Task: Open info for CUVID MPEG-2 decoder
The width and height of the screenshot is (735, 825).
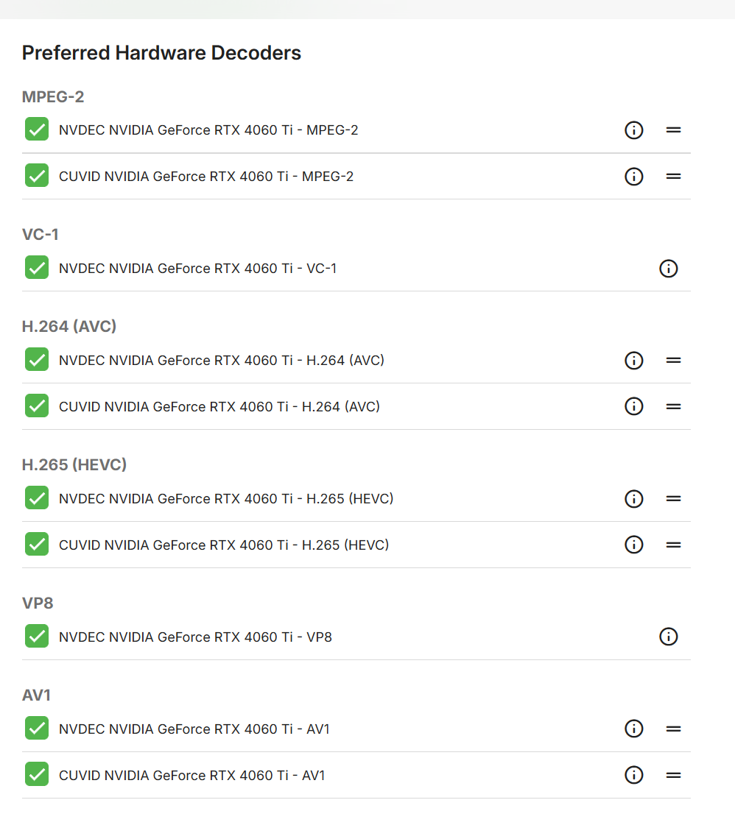Action: (x=633, y=177)
